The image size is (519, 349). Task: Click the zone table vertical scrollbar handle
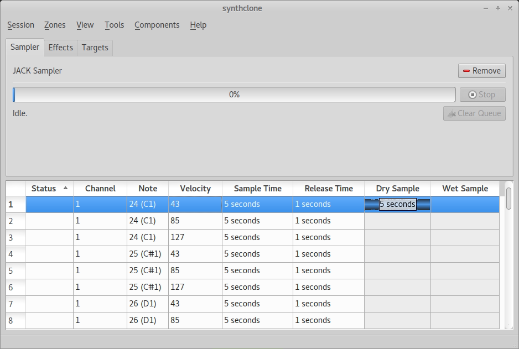click(x=508, y=198)
